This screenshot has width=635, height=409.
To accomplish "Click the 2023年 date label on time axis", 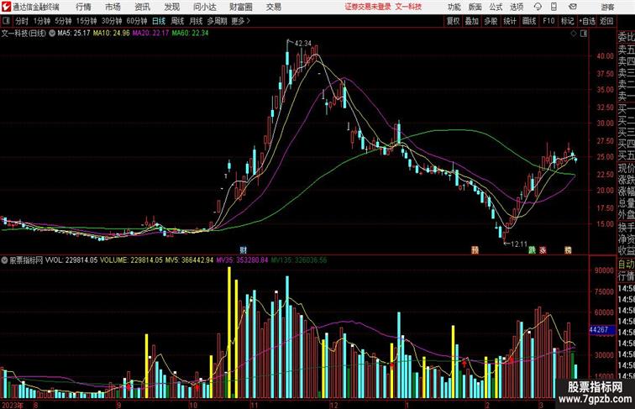I will click(x=12, y=405).
